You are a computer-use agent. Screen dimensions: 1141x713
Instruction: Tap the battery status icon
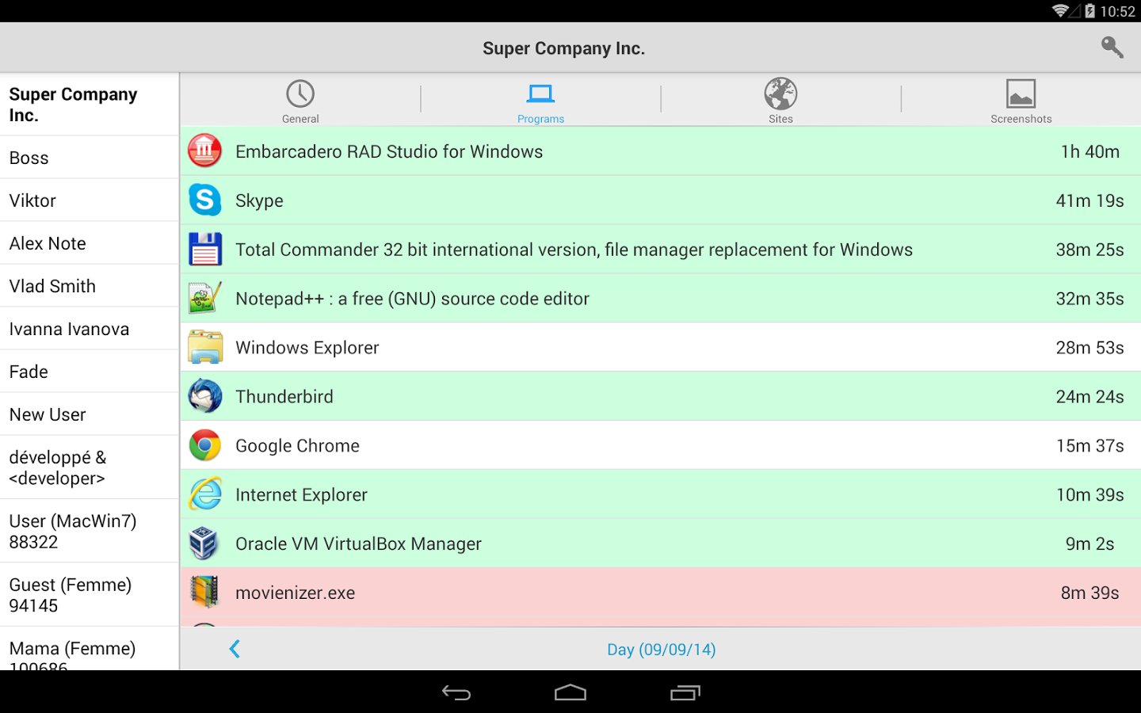click(1090, 10)
